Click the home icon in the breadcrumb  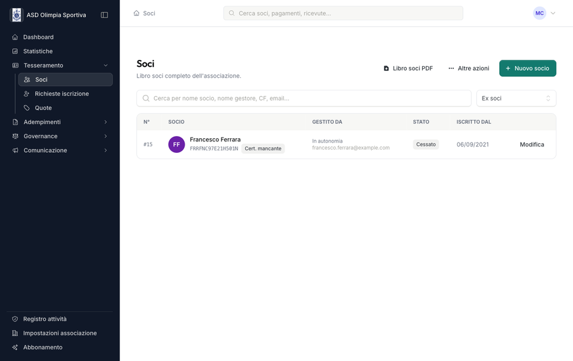click(x=136, y=13)
